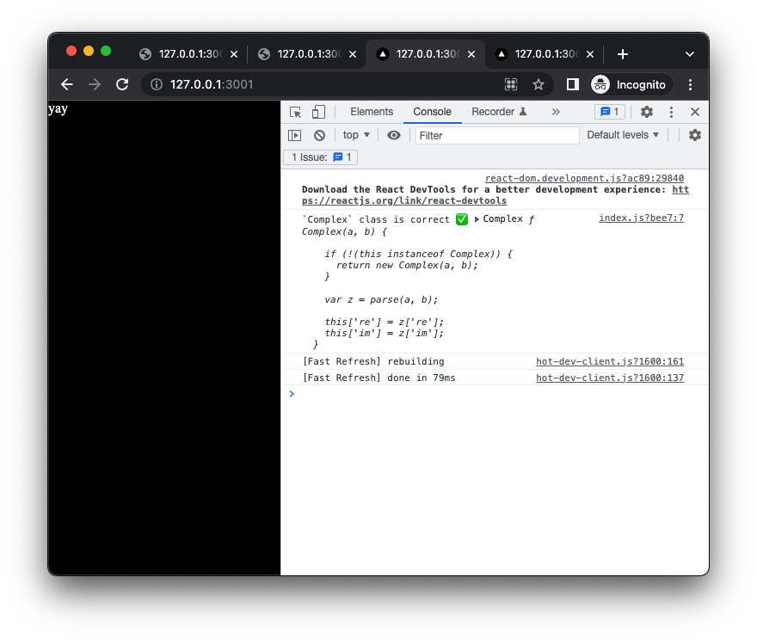Image resolution: width=757 pixels, height=639 pixels.
Task: Toggle the live expression eye icon
Action: (x=394, y=135)
